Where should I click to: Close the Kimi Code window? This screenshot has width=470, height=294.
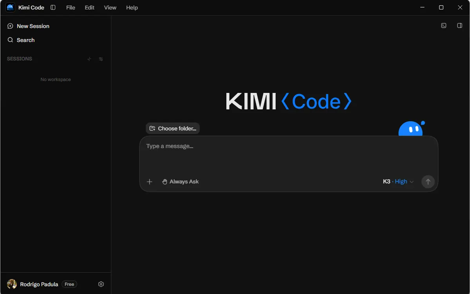click(x=460, y=7)
